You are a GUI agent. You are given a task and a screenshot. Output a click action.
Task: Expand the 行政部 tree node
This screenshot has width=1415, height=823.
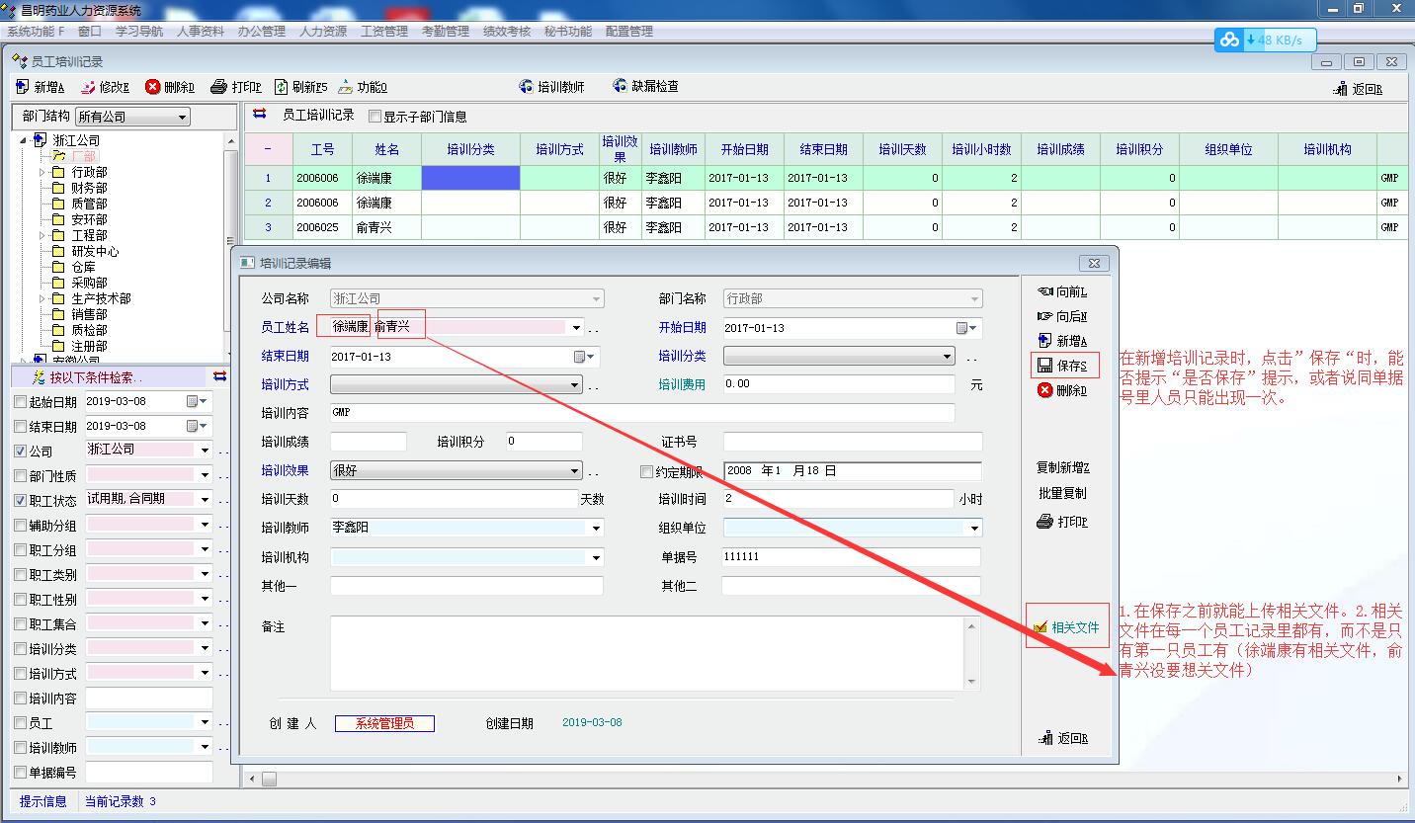click(x=42, y=172)
